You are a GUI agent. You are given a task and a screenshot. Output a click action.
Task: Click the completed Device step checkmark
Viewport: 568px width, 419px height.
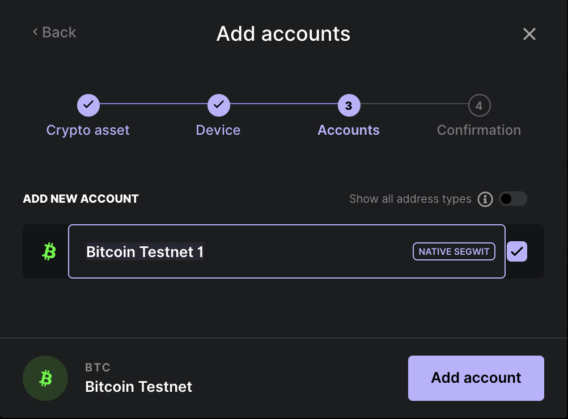pyautogui.click(x=218, y=105)
